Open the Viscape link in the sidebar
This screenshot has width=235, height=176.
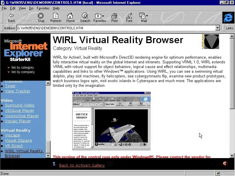click(x=12, y=135)
